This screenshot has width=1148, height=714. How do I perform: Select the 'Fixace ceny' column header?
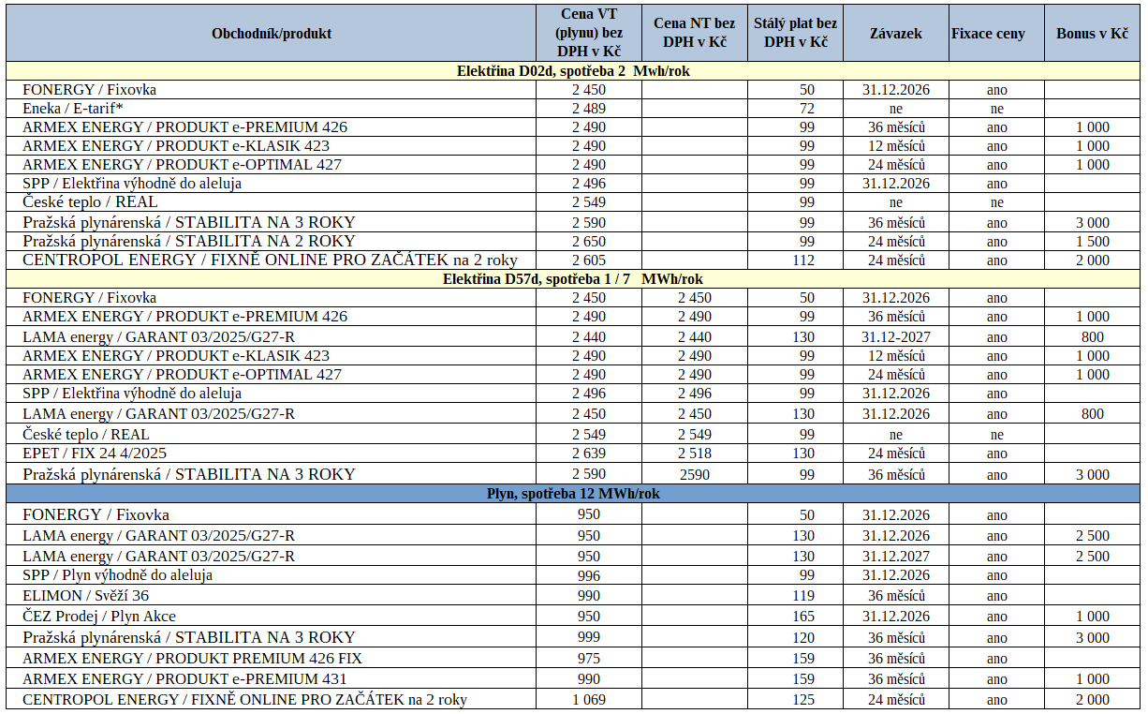click(x=988, y=34)
